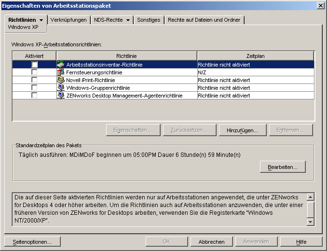The height and width of the screenshot is (251, 327).
Task: Click the Bearbeiten button for the schedule
Action: pyautogui.click(x=283, y=167)
